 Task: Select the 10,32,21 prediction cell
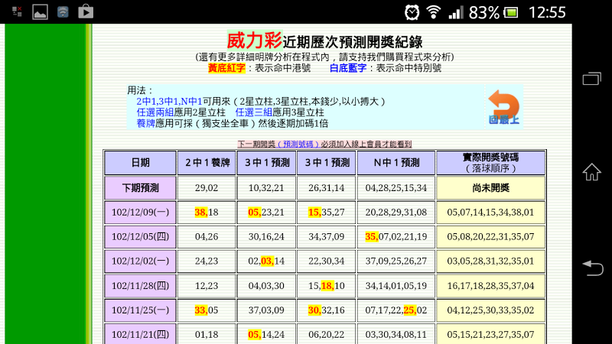266,188
